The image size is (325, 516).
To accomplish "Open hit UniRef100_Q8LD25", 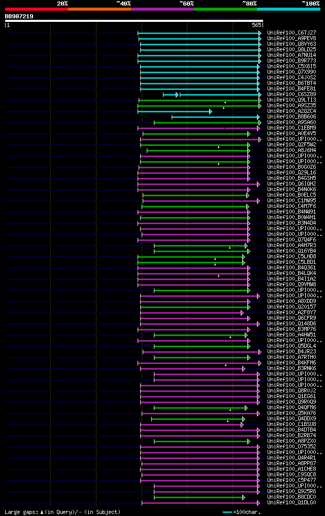I will (x=291, y=50).
